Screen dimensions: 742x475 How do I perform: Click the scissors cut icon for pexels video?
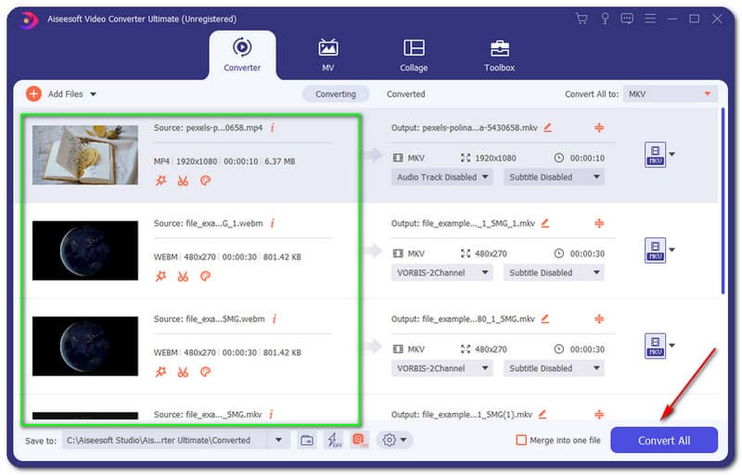tap(183, 181)
